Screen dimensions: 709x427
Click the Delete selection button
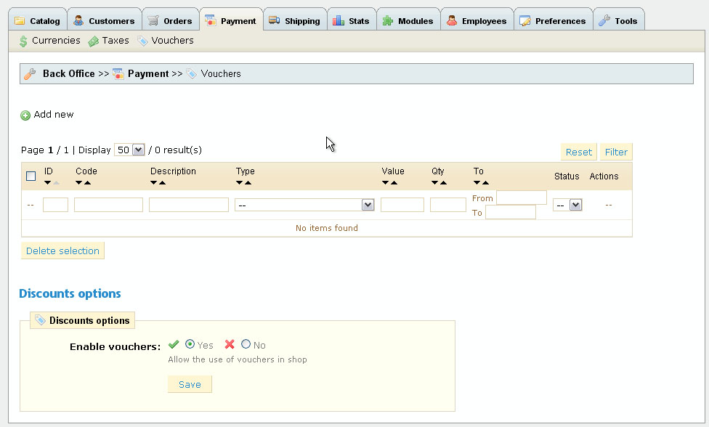point(62,251)
